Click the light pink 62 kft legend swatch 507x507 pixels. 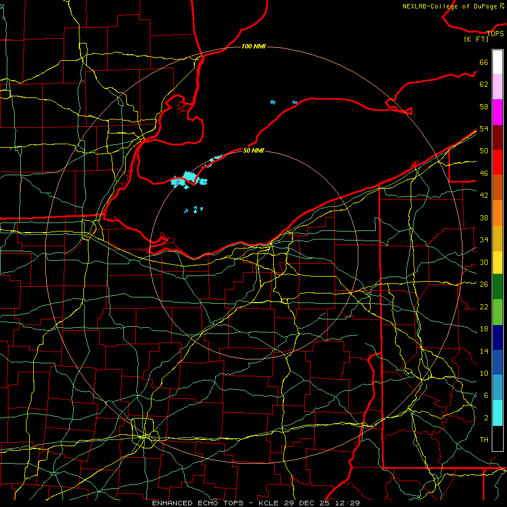(497, 87)
